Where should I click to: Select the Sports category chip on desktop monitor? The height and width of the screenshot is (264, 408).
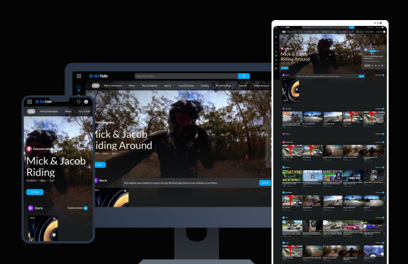[x=168, y=85]
